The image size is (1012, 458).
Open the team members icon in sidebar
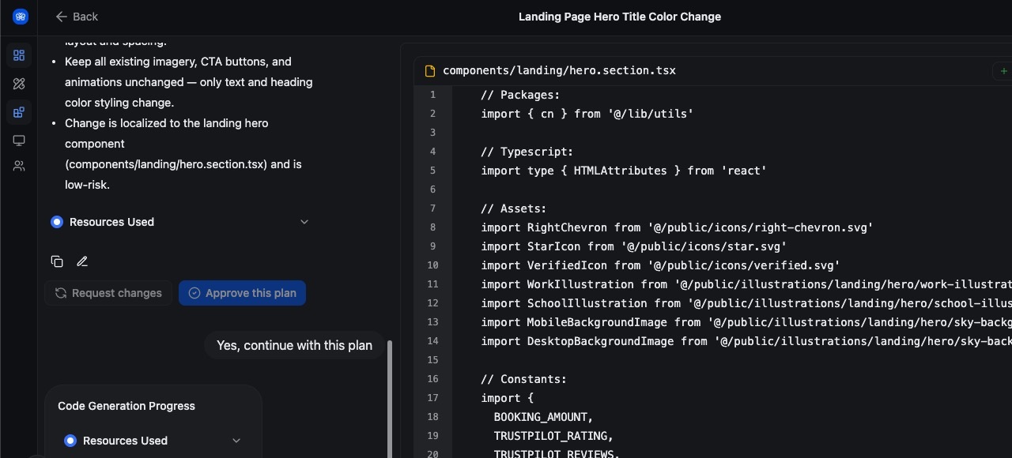(19, 166)
